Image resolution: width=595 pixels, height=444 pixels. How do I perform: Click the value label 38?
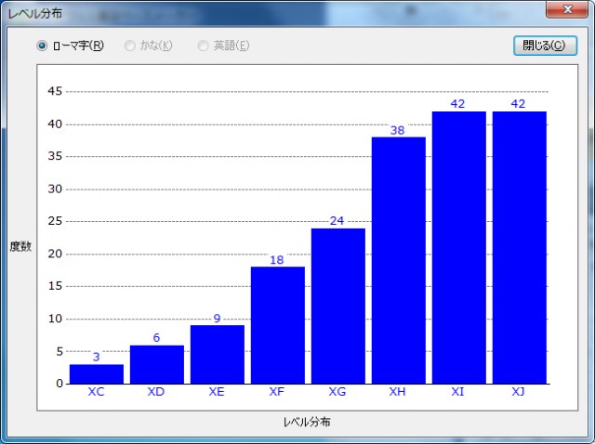(397, 130)
